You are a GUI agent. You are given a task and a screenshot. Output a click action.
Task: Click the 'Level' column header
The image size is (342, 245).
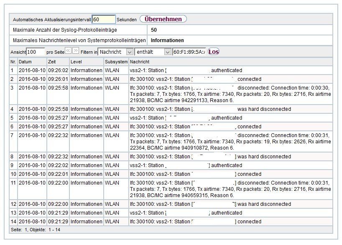tap(87, 62)
